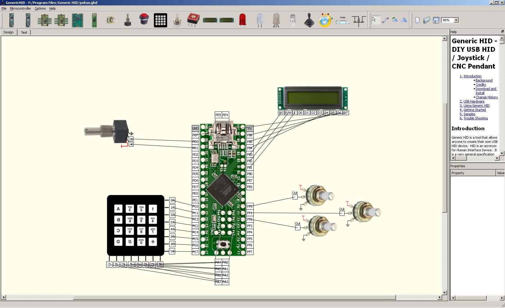The height and width of the screenshot is (308, 505).
Task: Expand the Options menu
Action: click(40, 8)
